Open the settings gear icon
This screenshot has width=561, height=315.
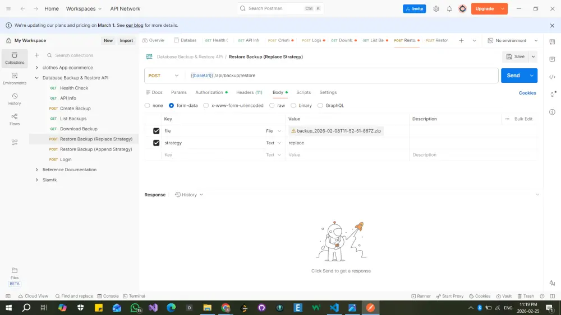coord(436,9)
